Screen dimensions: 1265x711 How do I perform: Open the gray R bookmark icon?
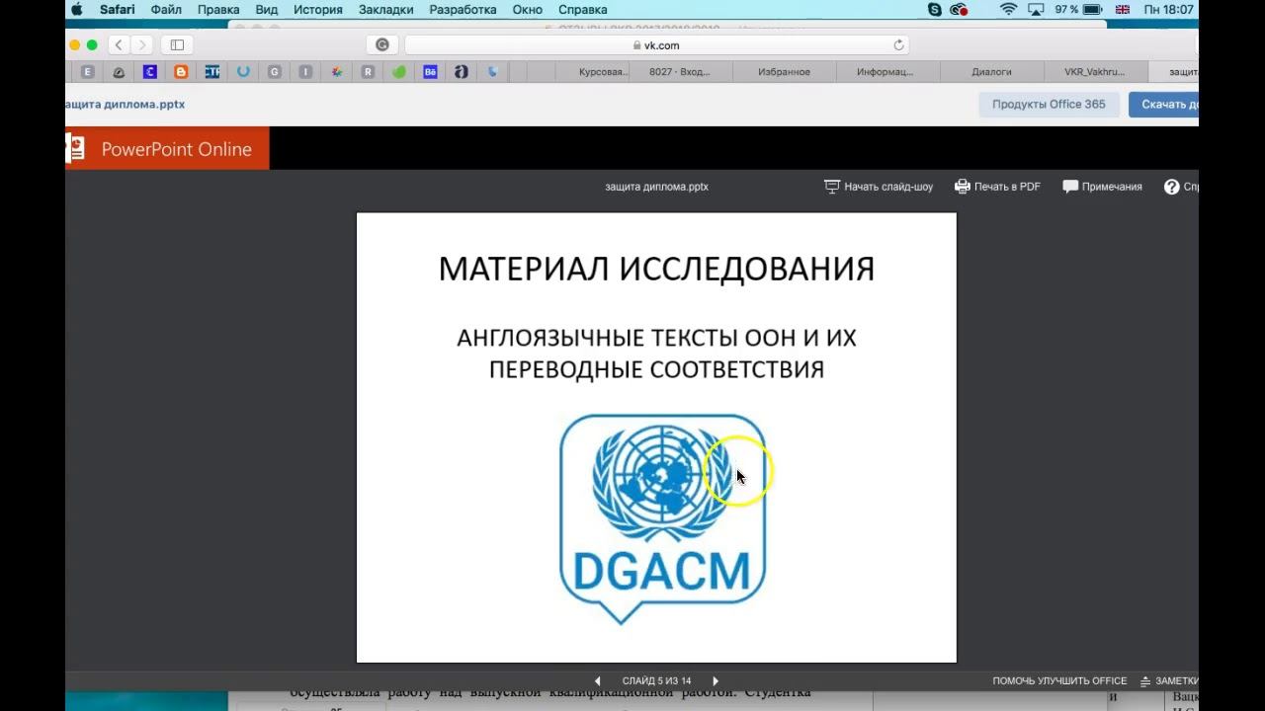click(368, 71)
